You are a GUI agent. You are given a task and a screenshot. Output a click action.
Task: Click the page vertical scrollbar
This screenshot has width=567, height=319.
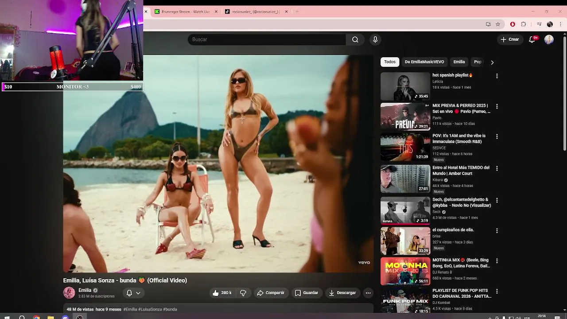coord(564,93)
